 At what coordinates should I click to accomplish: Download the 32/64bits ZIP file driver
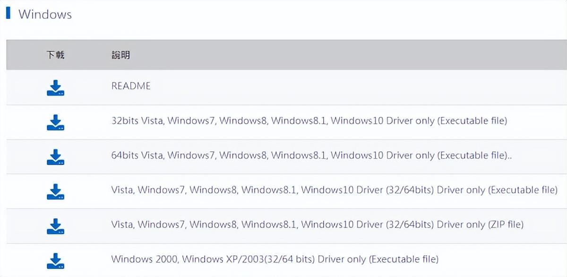(55, 226)
